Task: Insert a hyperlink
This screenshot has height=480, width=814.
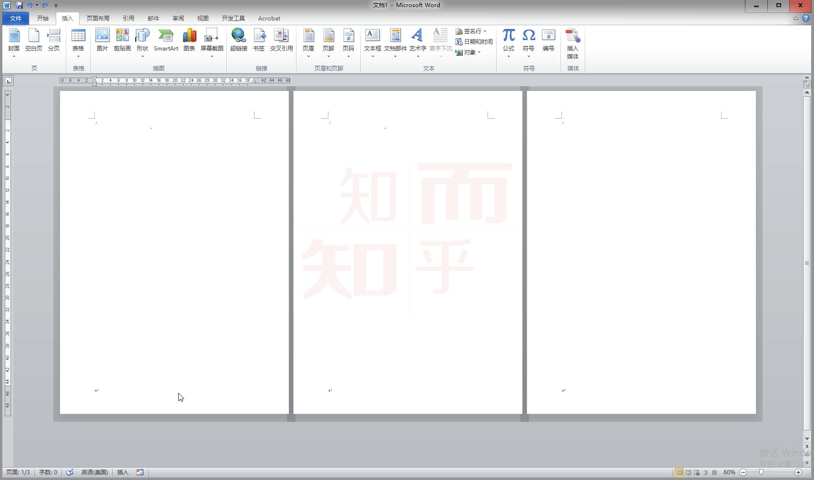Action: (x=238, y=40)
